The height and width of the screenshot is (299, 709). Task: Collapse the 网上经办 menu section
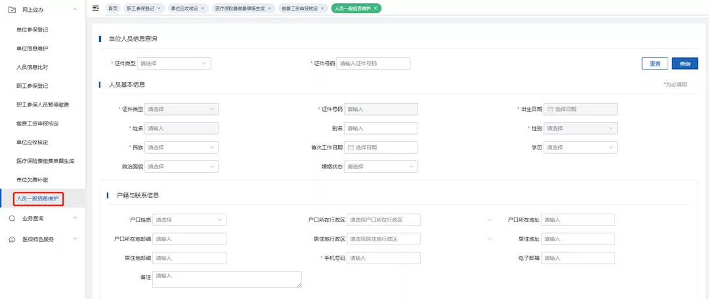point(75,9)
